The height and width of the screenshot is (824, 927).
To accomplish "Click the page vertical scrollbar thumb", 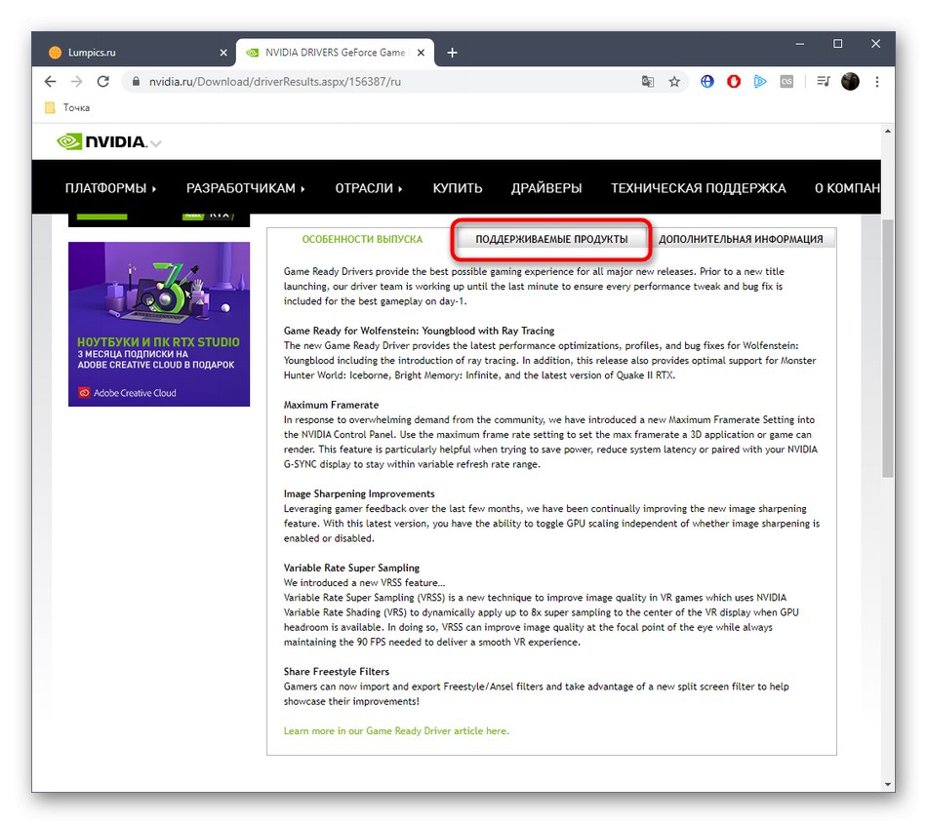I will click(x=887, y=348).
